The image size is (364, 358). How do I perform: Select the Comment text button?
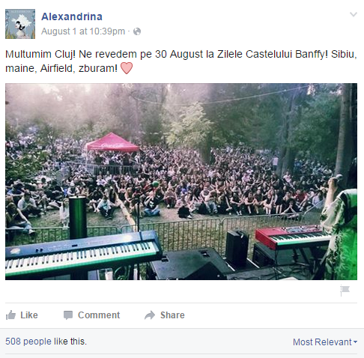click(99, 315)
